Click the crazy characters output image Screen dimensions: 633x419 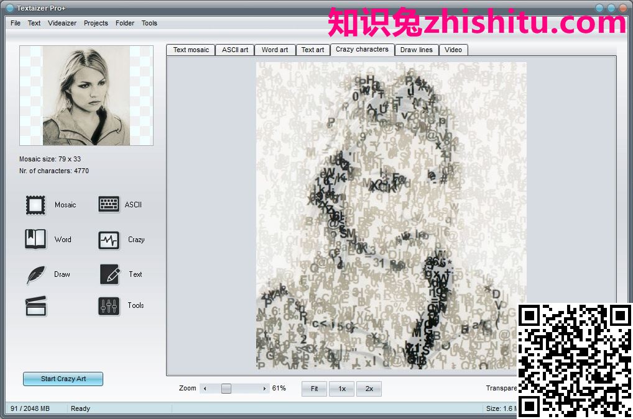pos(391,215)
